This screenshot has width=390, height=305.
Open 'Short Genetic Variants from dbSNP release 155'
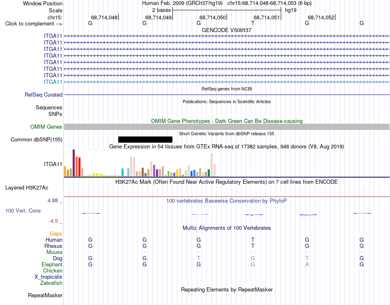pyautogui.click(x=227, y=134)
